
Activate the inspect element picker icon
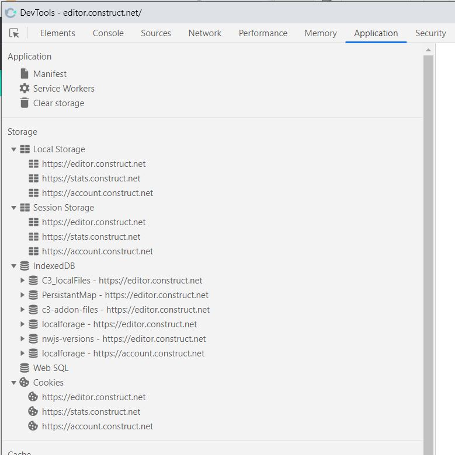pyautogui.click(x=14, y=33)
